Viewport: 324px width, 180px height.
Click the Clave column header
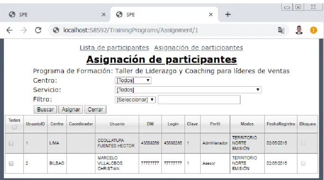click(x=193, y=124)
